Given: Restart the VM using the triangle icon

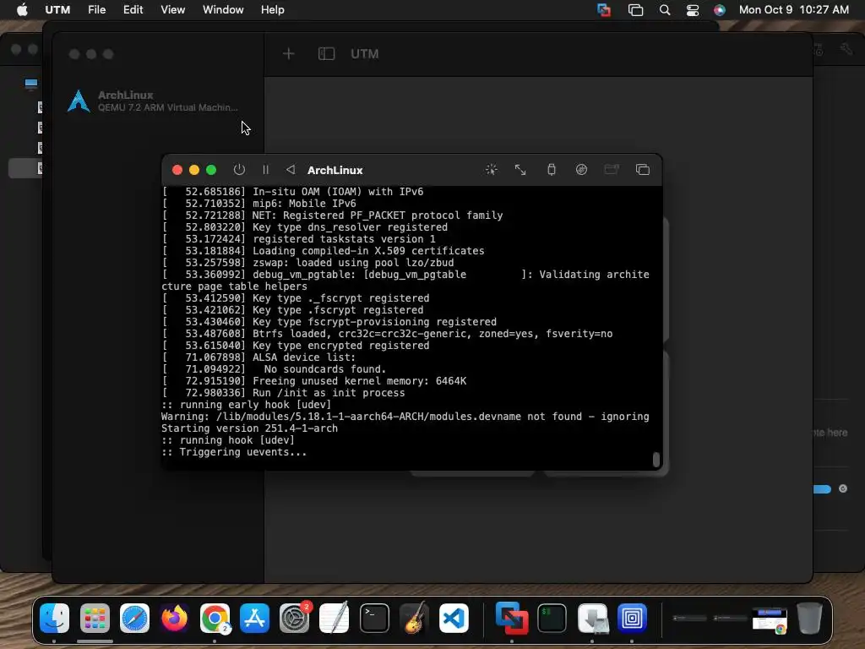Looking at the screenshot, I should coord(291,169).
